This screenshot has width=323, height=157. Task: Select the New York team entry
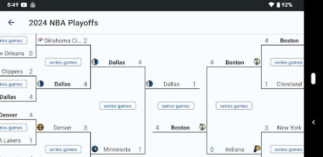(x=289, y=128)
